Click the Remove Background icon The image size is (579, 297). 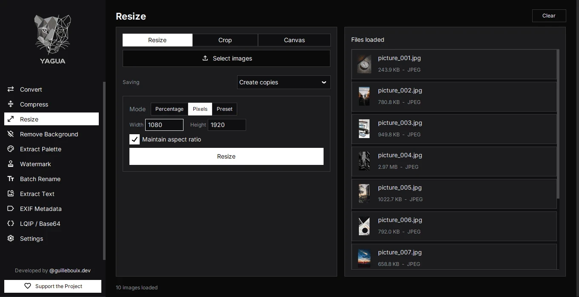click(11, 134)
